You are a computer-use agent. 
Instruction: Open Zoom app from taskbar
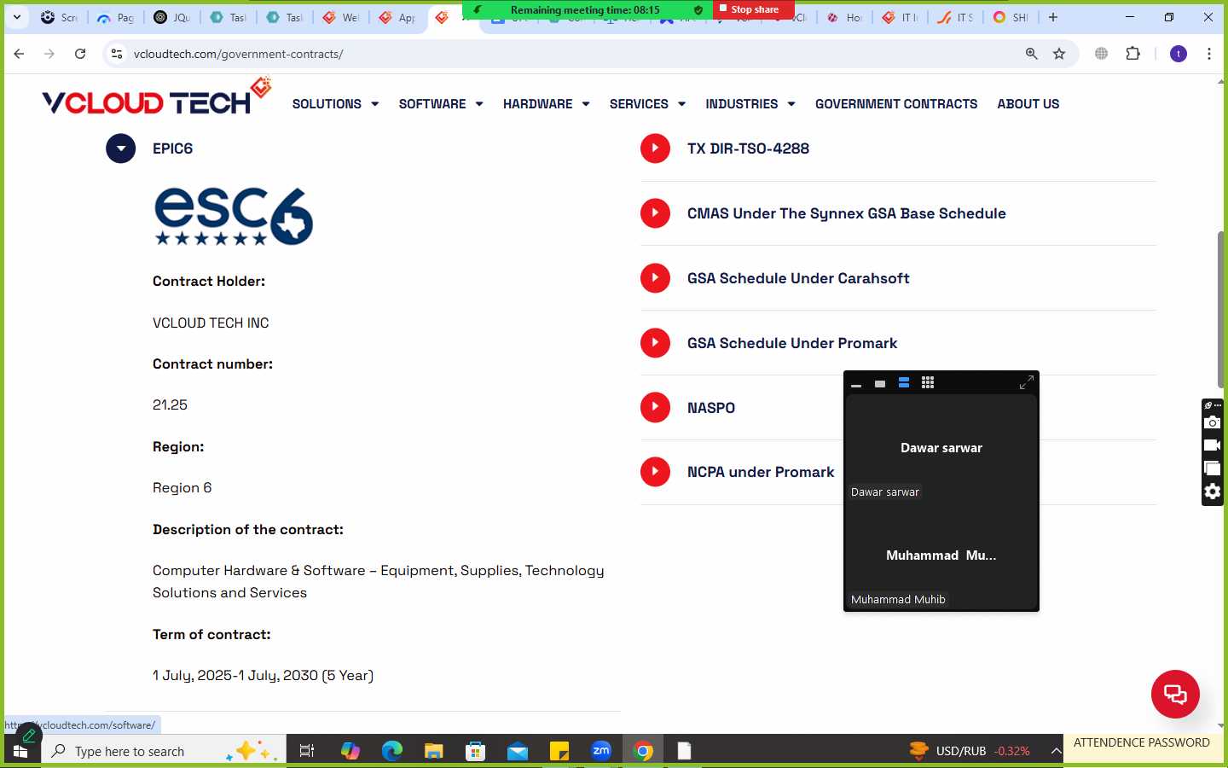point(601,751)
